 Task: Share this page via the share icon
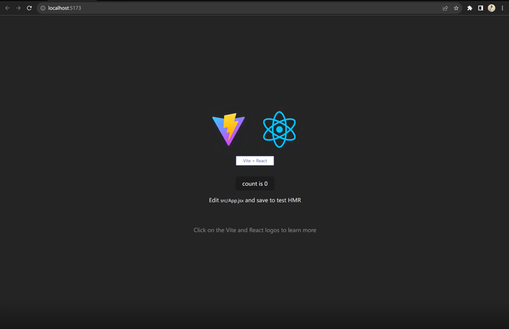coord(445,8)
